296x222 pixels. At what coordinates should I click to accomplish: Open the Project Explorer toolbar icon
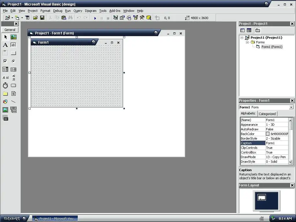click(x=116, y=18)
